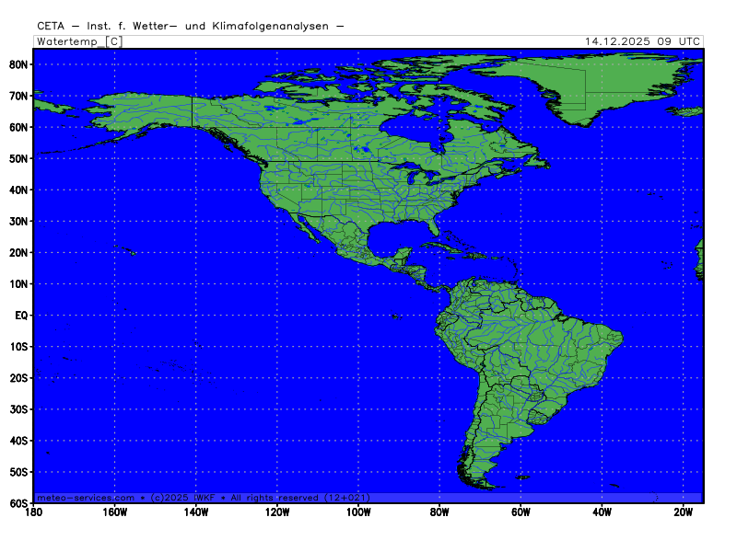The image size is (737, 552).
Task: Open the meteo-services.com copyright link
Action: tap(203, 497)
